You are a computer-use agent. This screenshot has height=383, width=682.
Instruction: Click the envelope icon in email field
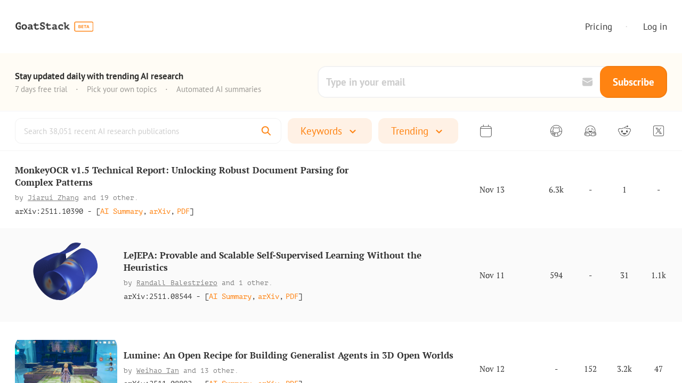click(587, 82)
